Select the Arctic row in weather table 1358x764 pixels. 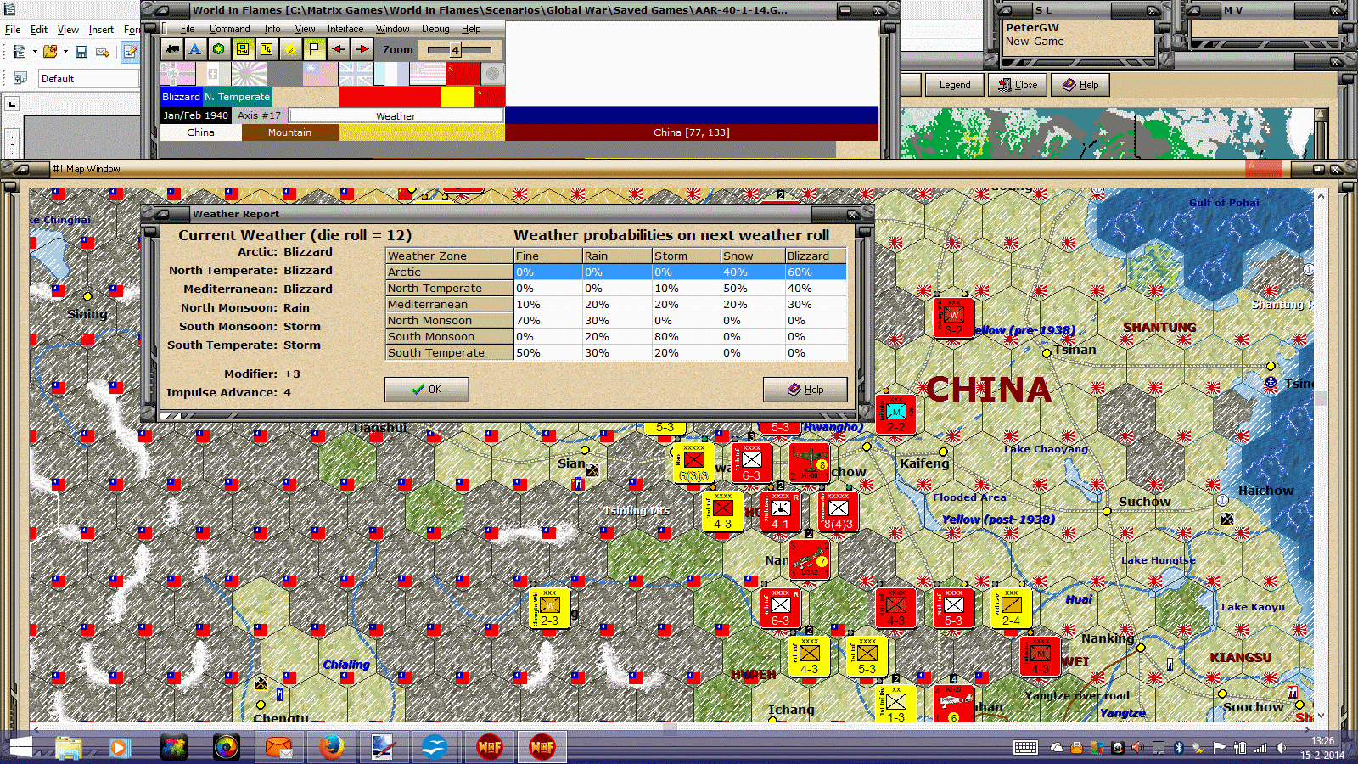616,272
